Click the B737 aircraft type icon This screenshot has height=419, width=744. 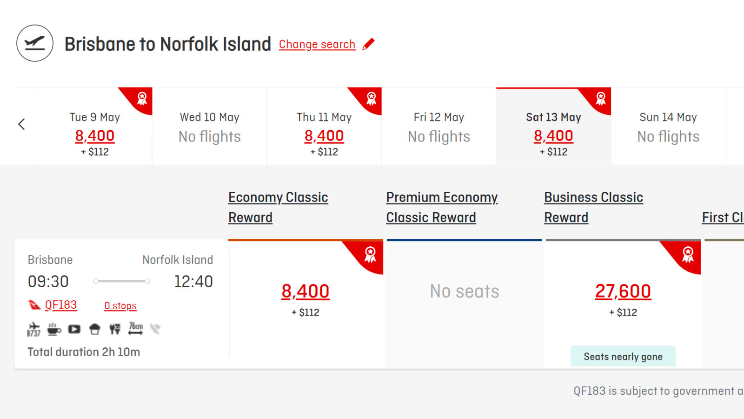[33, 329]
